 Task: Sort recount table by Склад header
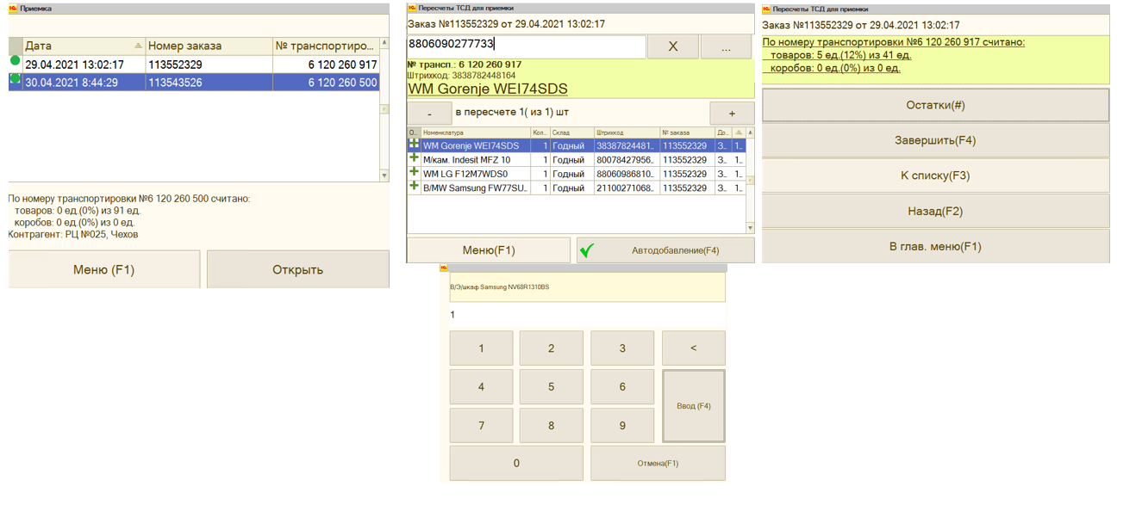pos(572,132)
